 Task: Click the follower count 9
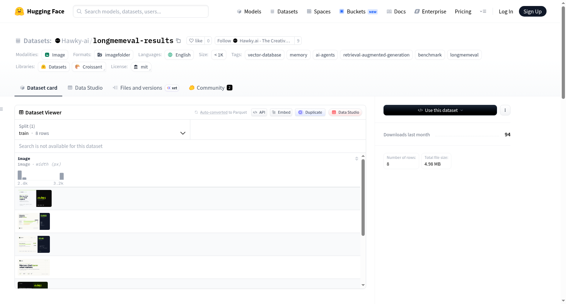298,41
